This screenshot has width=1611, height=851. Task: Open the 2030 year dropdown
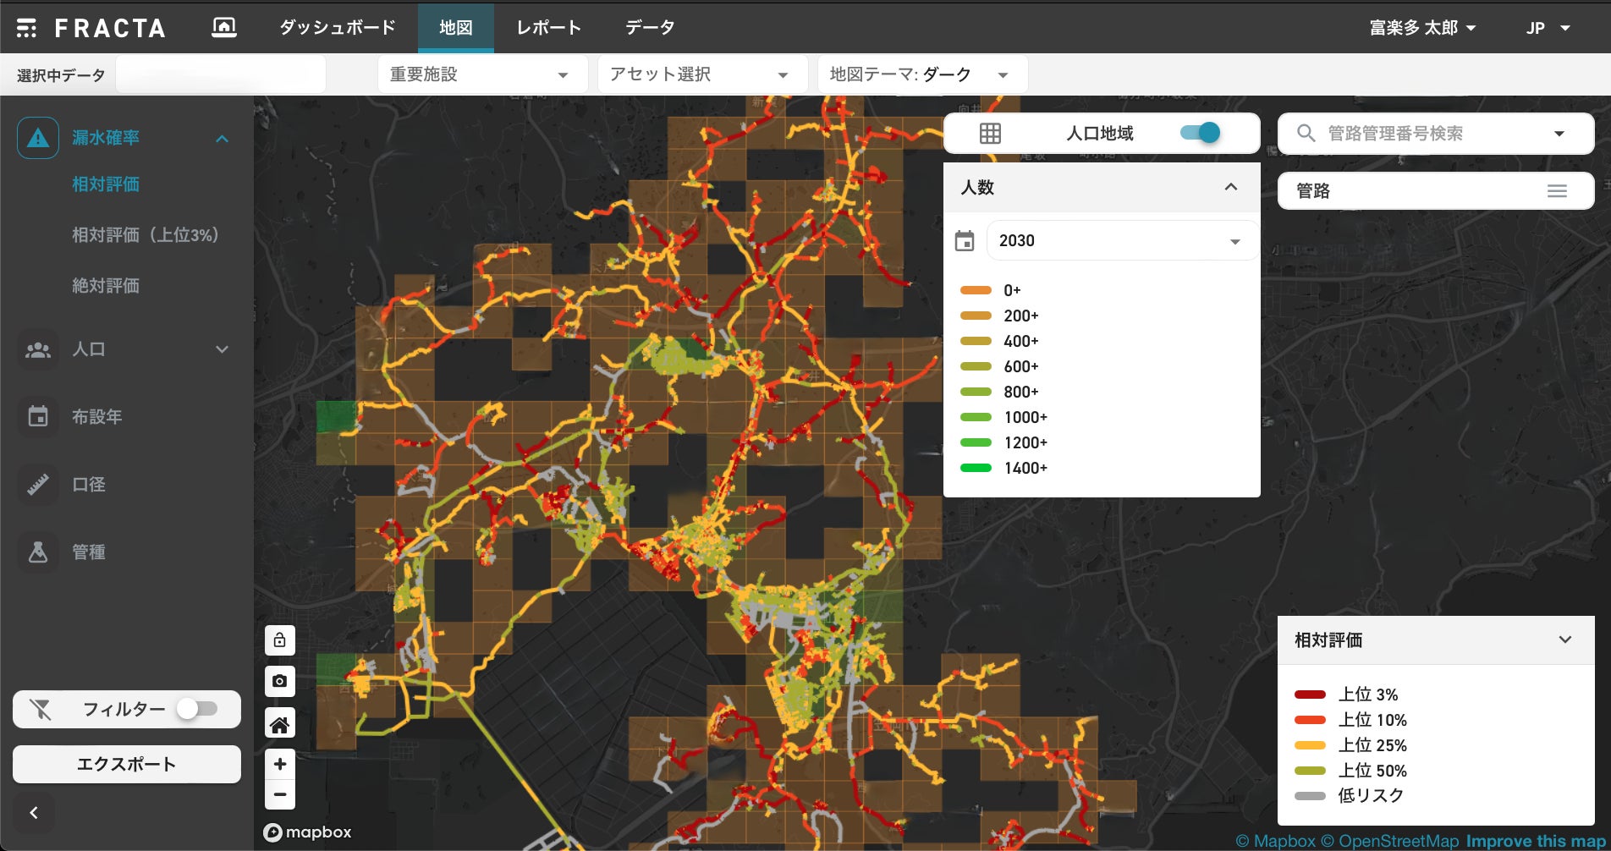point(1120,241)
